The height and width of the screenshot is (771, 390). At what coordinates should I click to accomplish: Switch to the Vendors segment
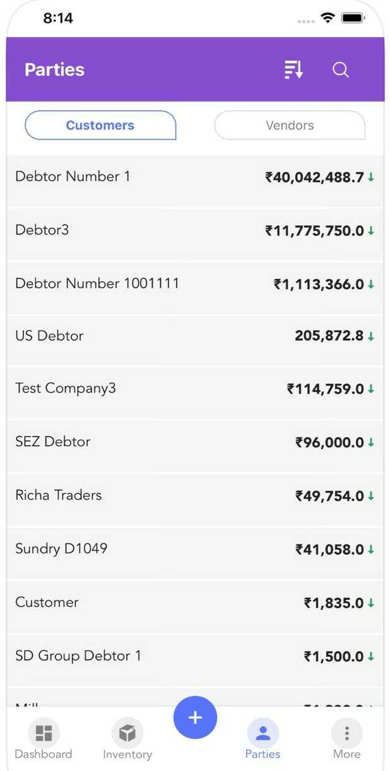click(x=290, y=125)
